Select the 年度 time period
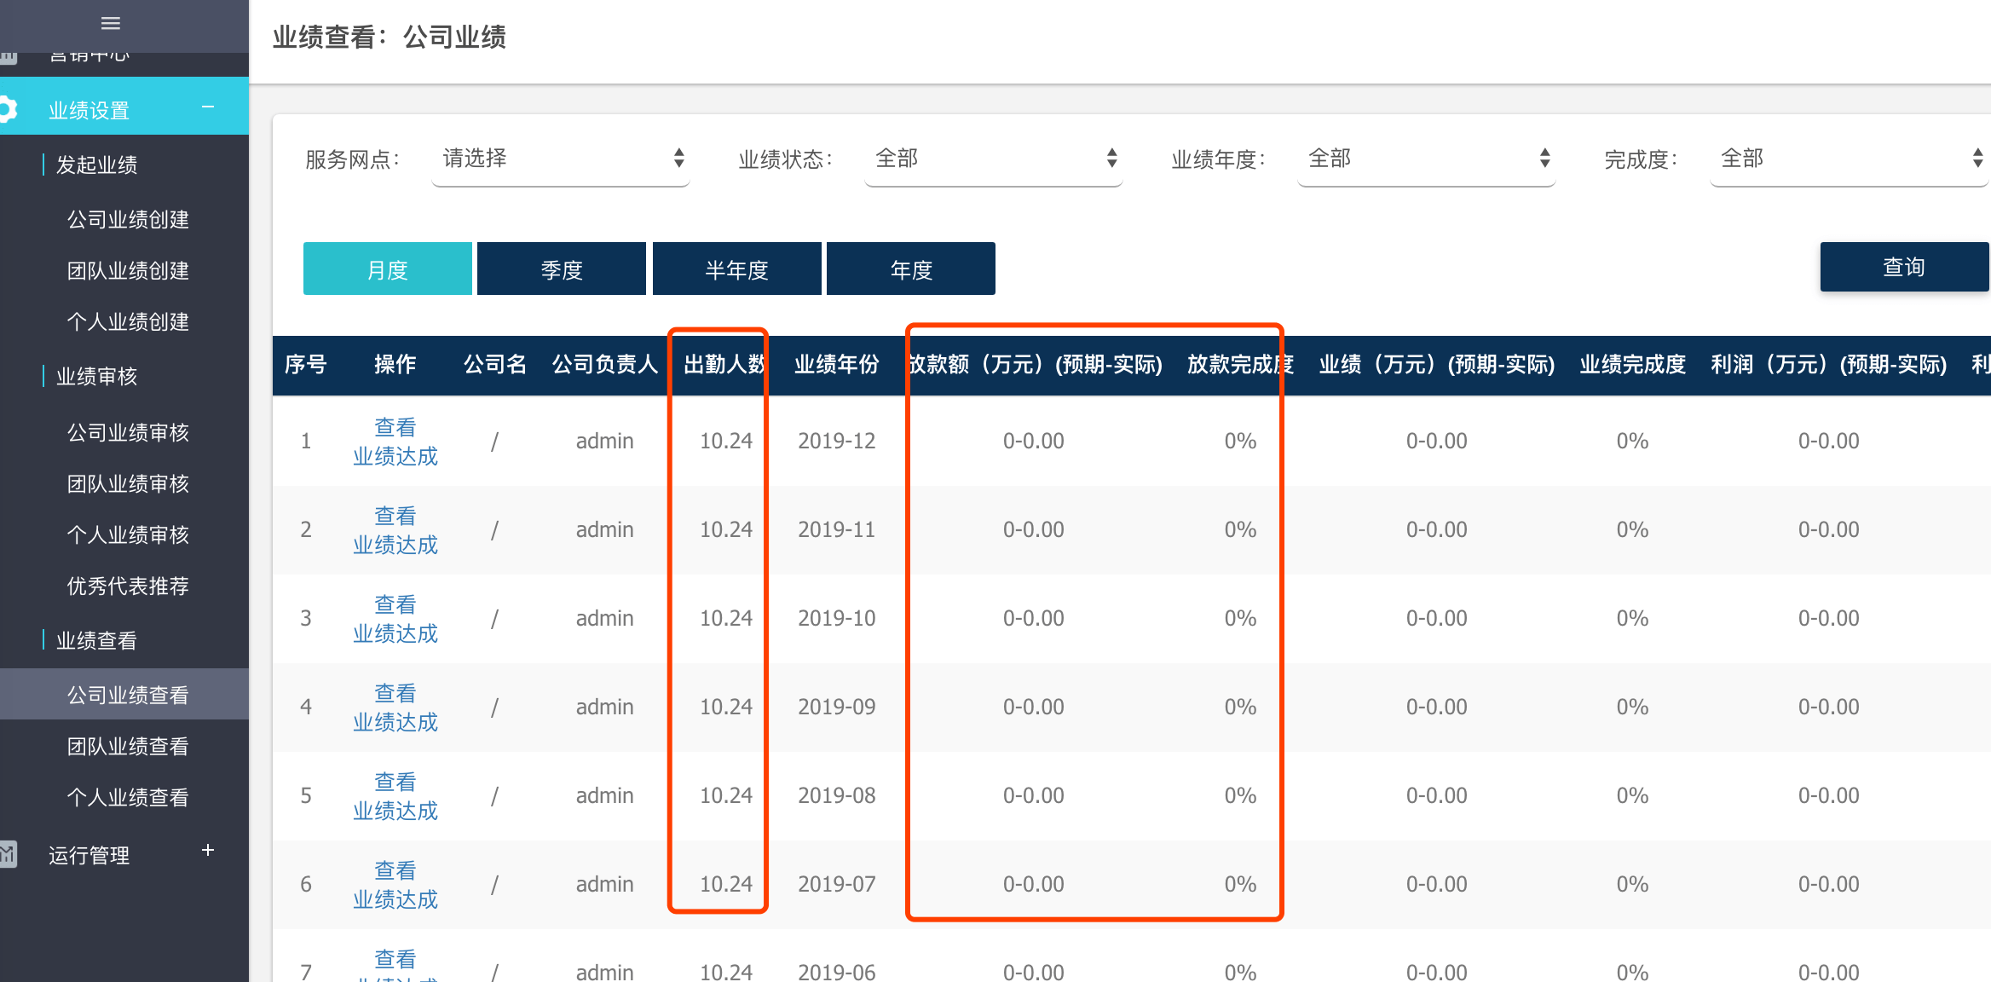This screenshot has width=1991, height=982. tap(909, 269)
